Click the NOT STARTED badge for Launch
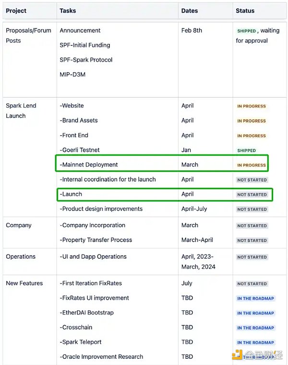 [x=252, y=195]
